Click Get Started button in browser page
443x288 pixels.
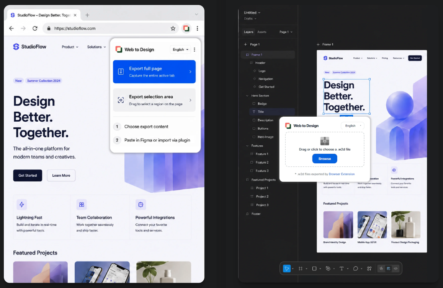pos(28,175)
